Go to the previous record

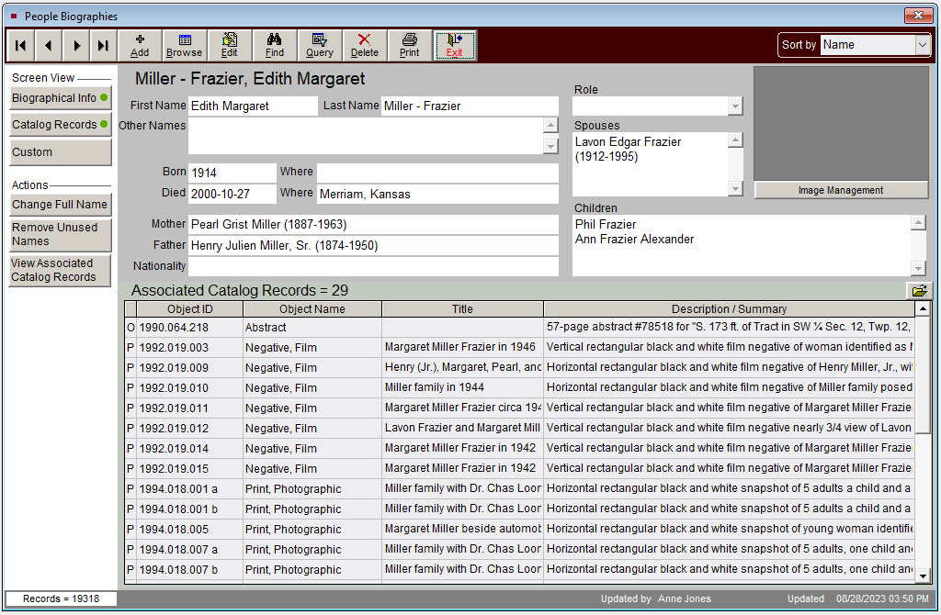point(48,45)
